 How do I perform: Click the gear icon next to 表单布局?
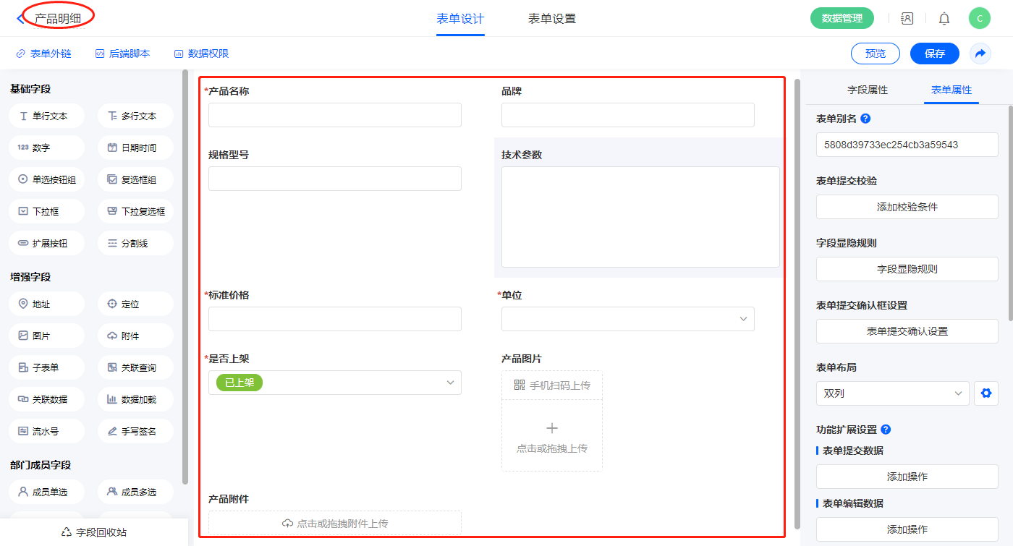click(985, 393)
